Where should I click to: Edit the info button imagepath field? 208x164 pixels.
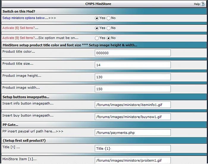133,105
